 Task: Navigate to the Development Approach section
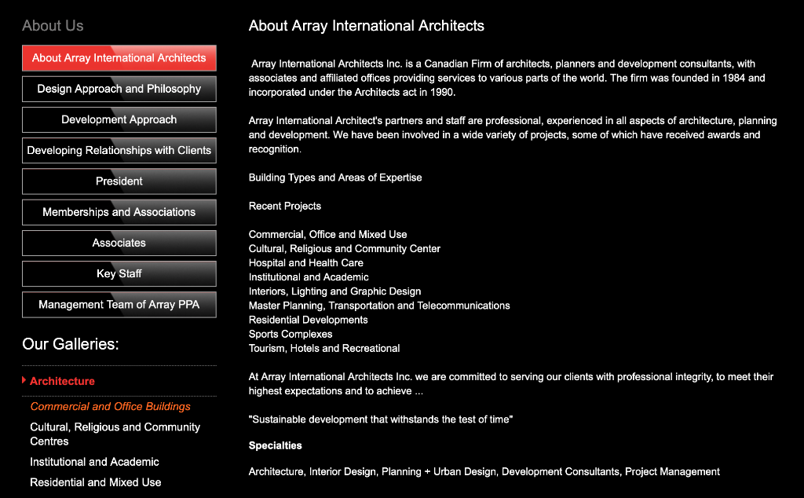click(119, 119)
